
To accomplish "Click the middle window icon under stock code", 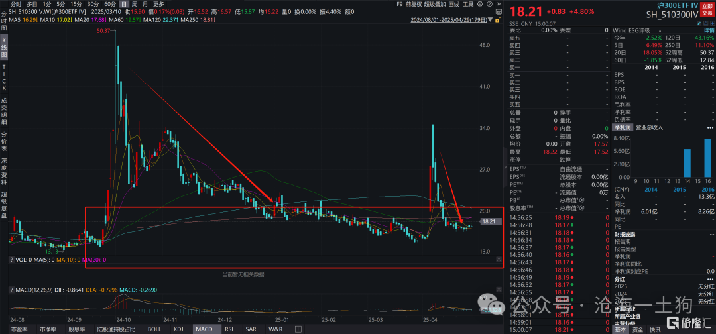I will pyautogui.click(x=706, y=23).
